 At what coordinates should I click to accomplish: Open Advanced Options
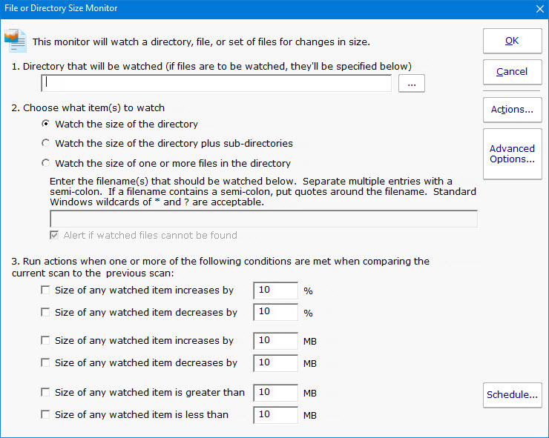click(x=512, y=154)
